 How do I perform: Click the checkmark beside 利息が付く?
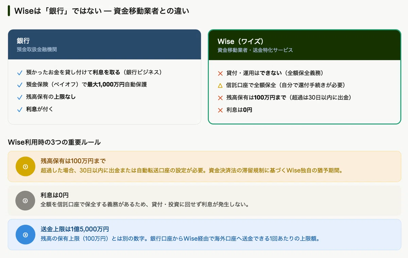click(20, 110)
